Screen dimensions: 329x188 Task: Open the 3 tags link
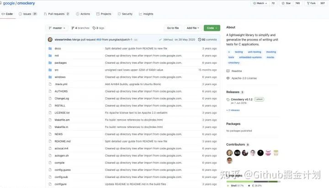coord(98,28)
